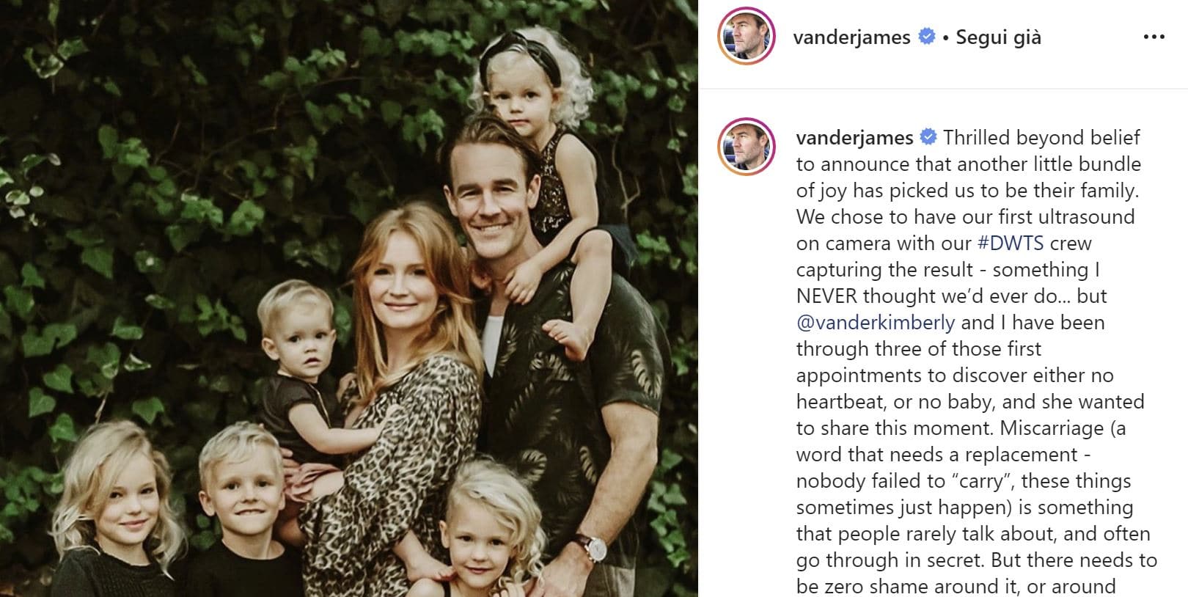Open the @vanderkimberly mention link
The image size is (1188, 597).
[876, 322]
